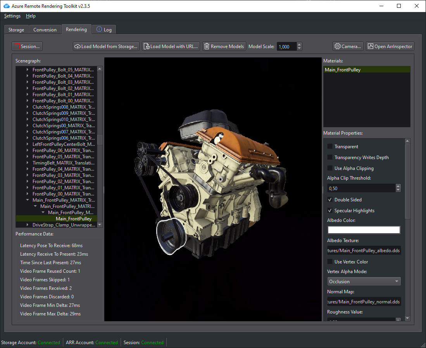Open the Albedo Color swatch
Viewport: 426px width, 348px height.
pyautogui.click(x=364, y=230)
